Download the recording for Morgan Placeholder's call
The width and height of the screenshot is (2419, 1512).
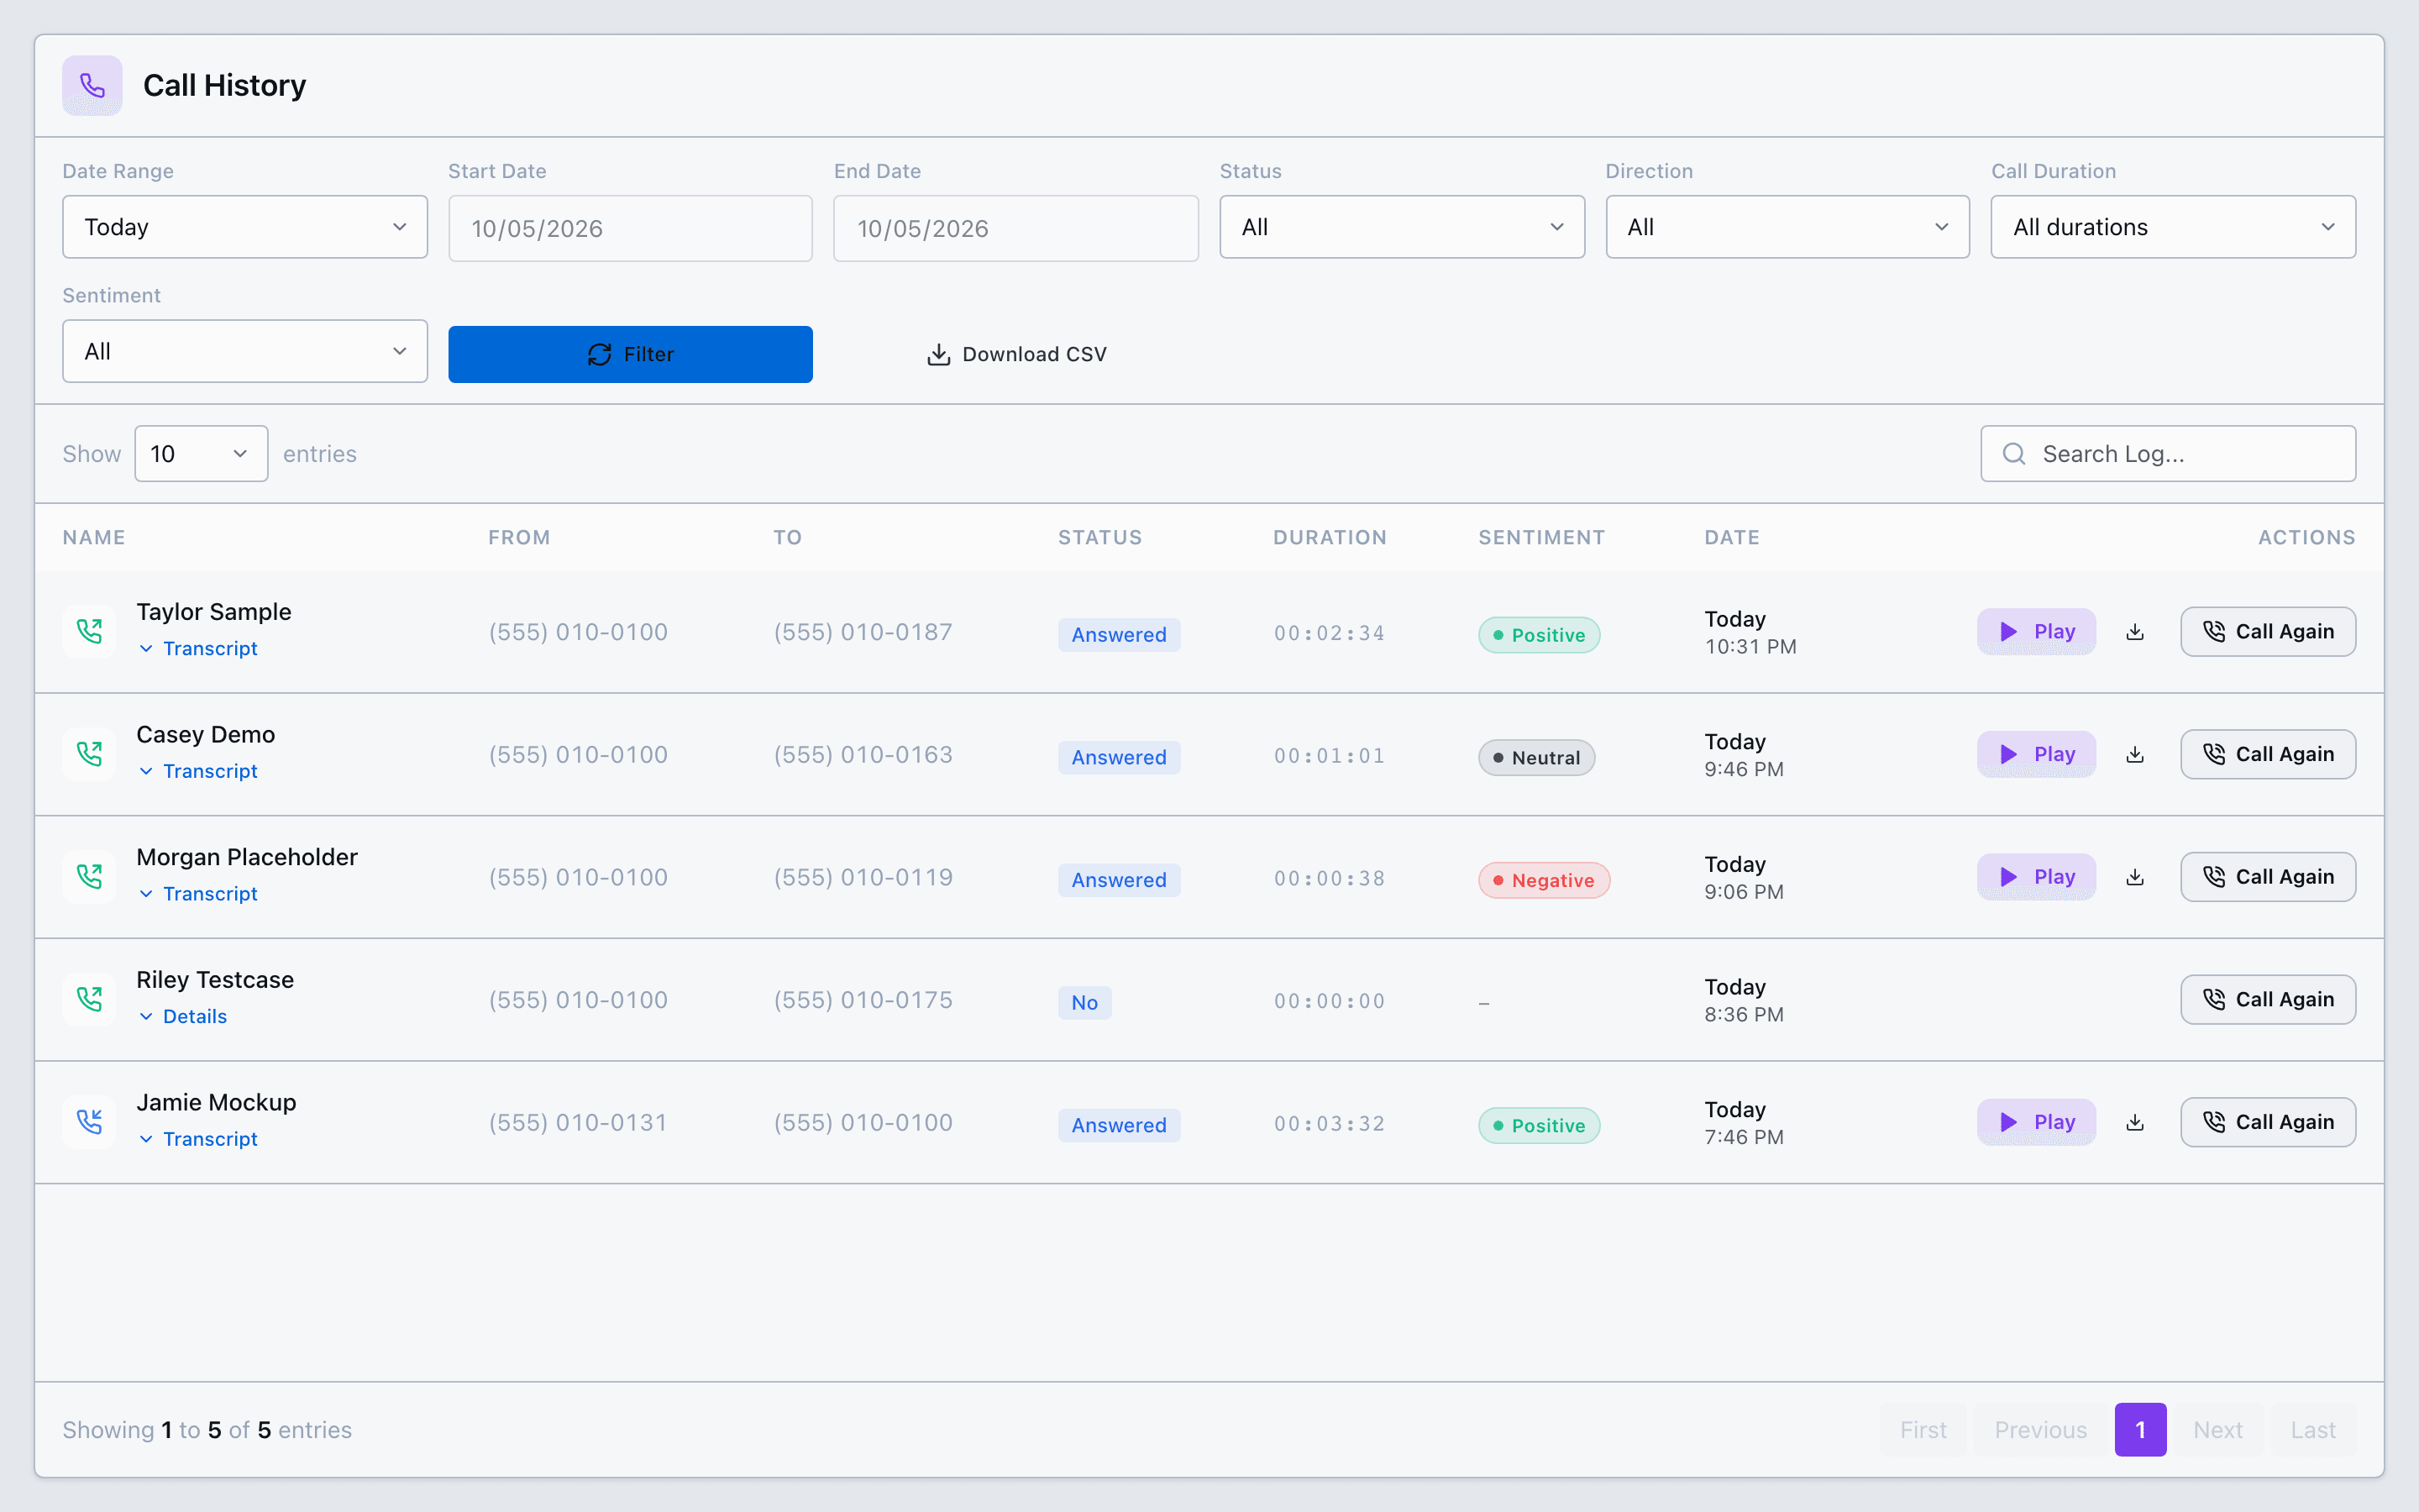pyautogui.click(x=2135, y=877)
